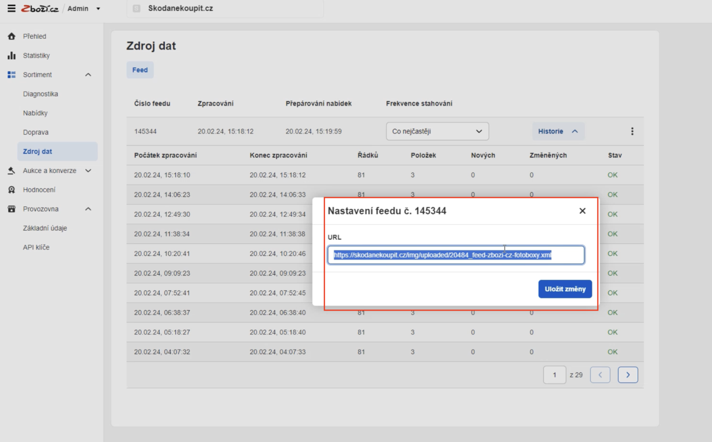712x442 pixels.
Task: Expand the Aukce a konverze section
Action: click(x=88, y=171)
